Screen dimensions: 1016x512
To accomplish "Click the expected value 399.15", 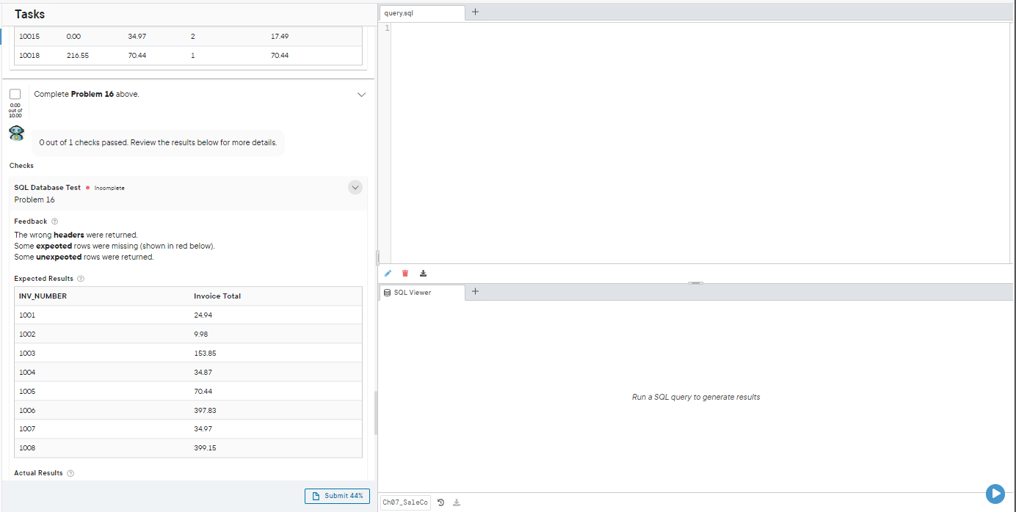I will [205, 448].
